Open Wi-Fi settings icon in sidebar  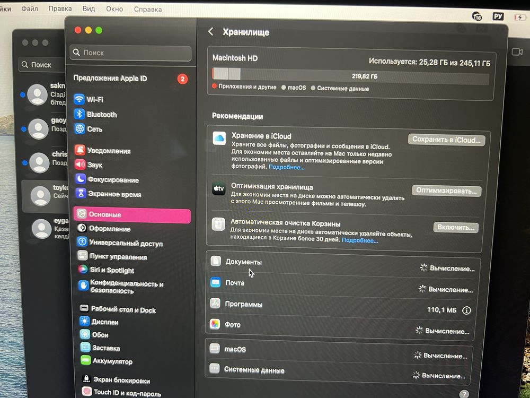79,99
